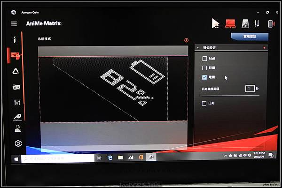This screenshot has height=188, width=282.
Task: Open the Action Center notification icon
Action: [x=271, y=155]
